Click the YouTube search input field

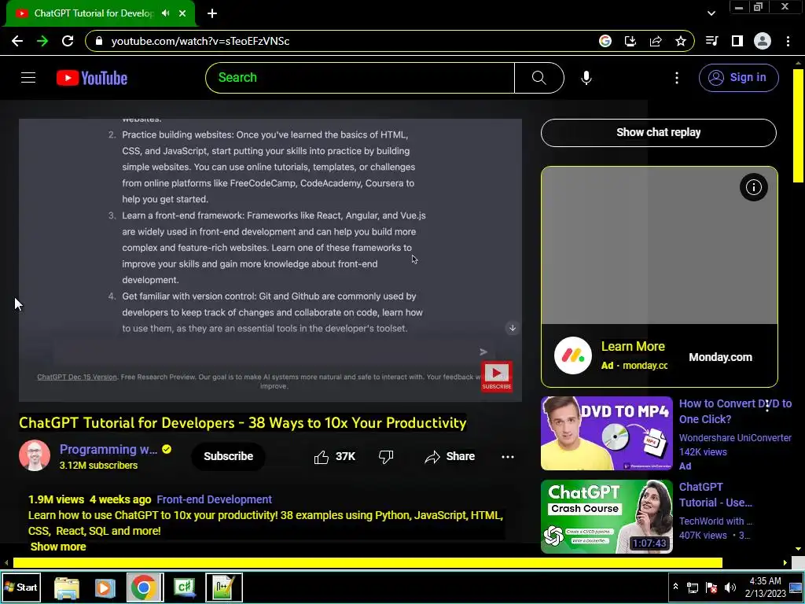coord(360,78)
